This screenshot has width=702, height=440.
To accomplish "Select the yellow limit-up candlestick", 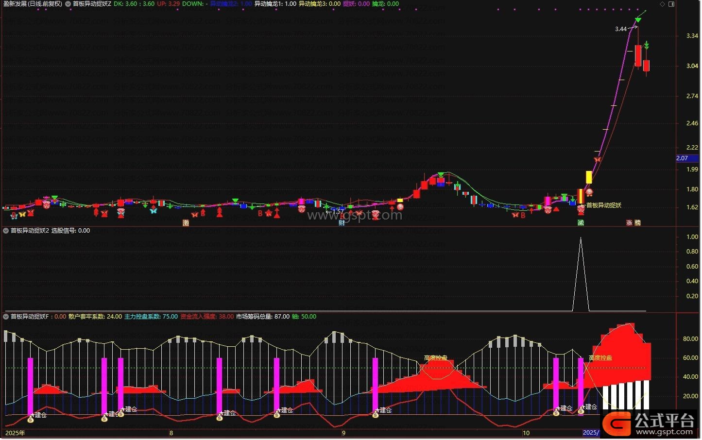I will pyautogui.click(x=589, y=177).
